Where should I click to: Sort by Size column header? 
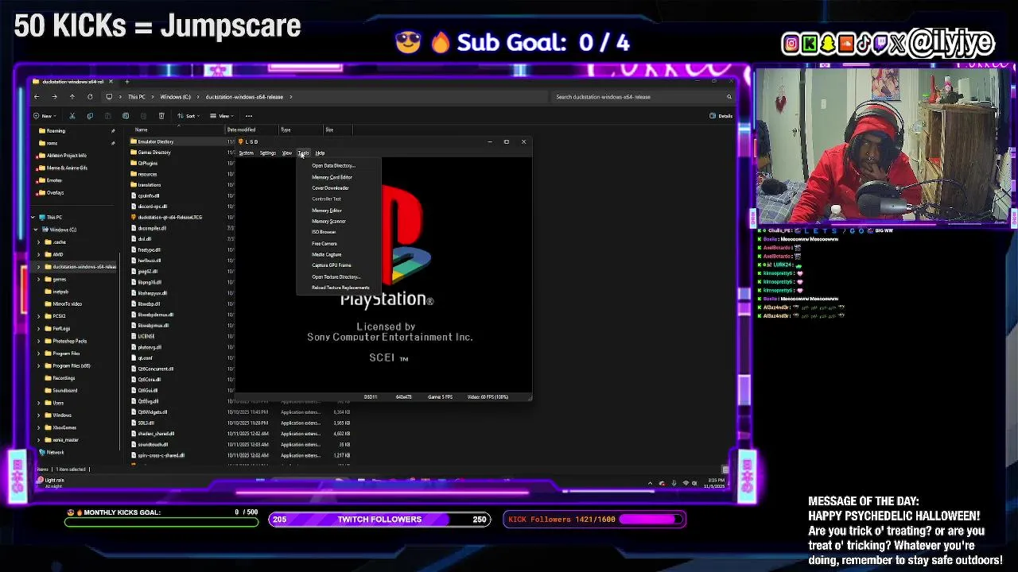point(329,129)
